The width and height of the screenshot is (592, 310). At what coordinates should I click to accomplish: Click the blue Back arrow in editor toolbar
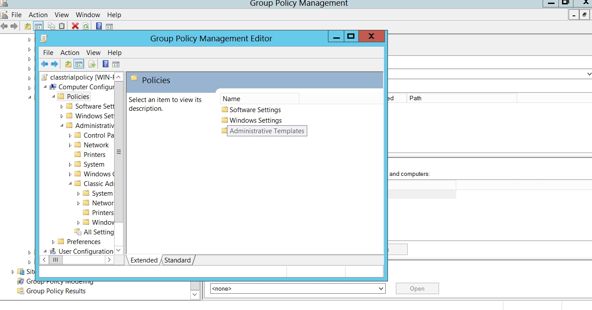(x=45, y=64)
